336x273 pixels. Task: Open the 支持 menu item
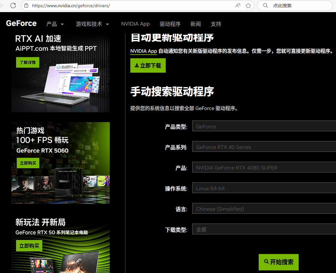216,24
